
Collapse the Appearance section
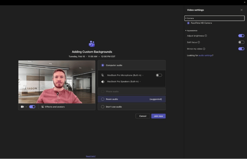coord(191,30)
